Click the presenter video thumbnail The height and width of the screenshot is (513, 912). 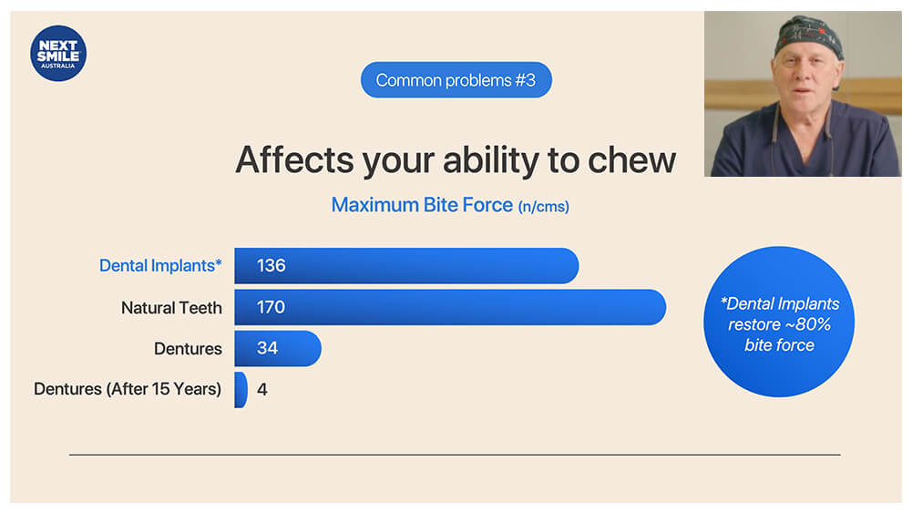click(803, 94)
